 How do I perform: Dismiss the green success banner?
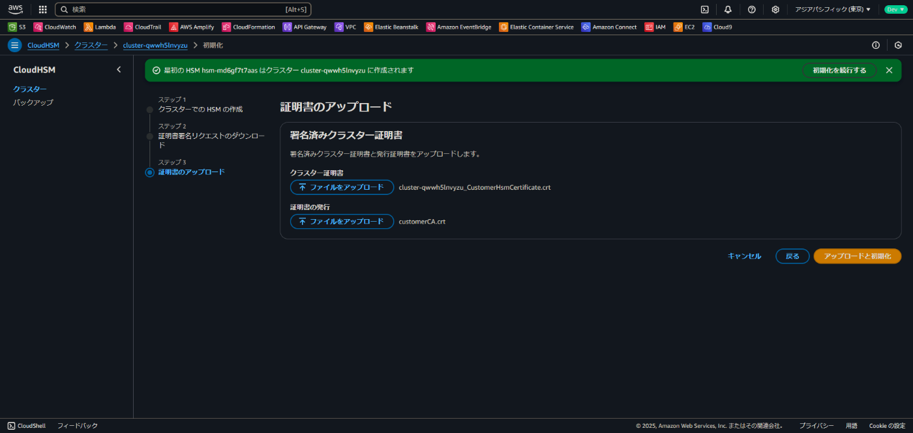coord(889,70)
